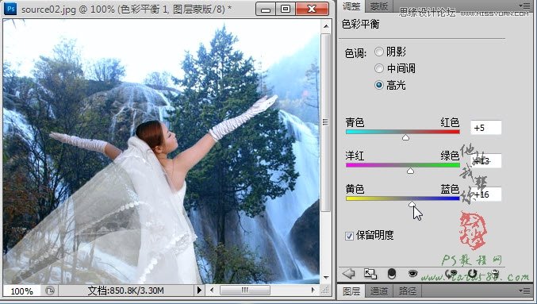The height and width of the screenshot is (304, 537).
Task: Minimize the source02.jpg document window
Action: point(266,9)
